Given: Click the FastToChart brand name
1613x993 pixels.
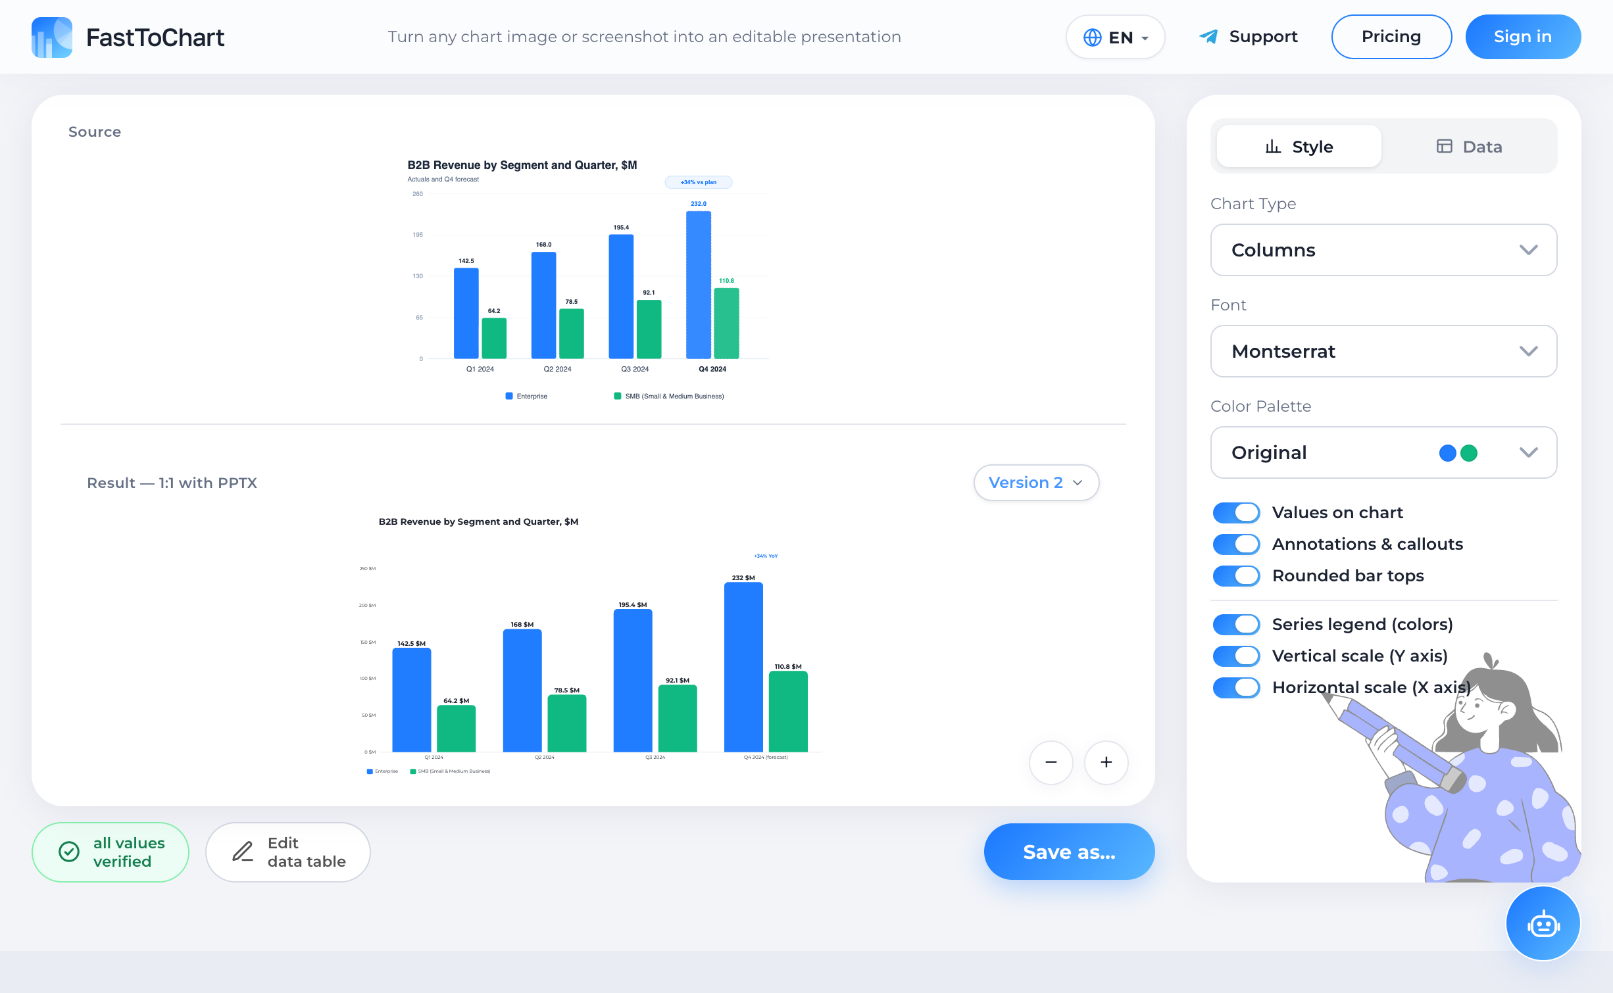Looking at the screenshot, I should [155, 37].
